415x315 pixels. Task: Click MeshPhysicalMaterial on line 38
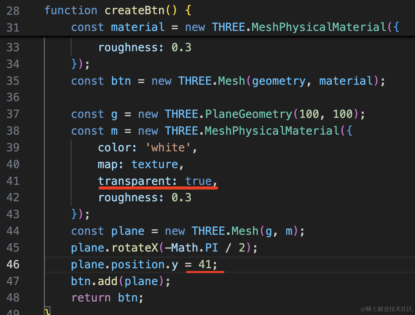pyautogui.click(x=272, y=131)
